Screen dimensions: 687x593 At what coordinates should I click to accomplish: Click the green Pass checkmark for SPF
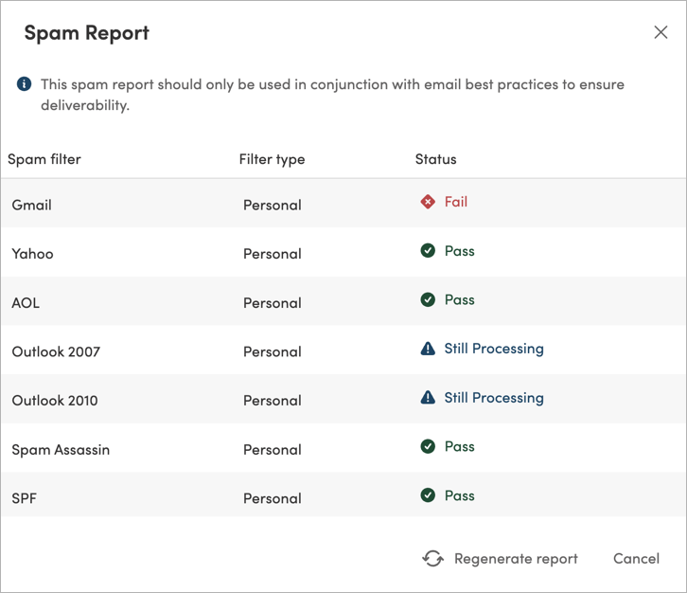[x=428, y=495]
